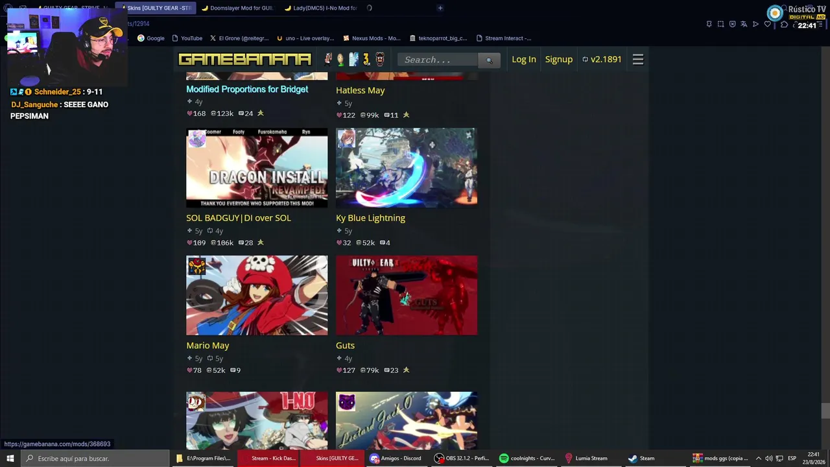Click the uploader avatar on I-No thumbnail

point(196,402)
